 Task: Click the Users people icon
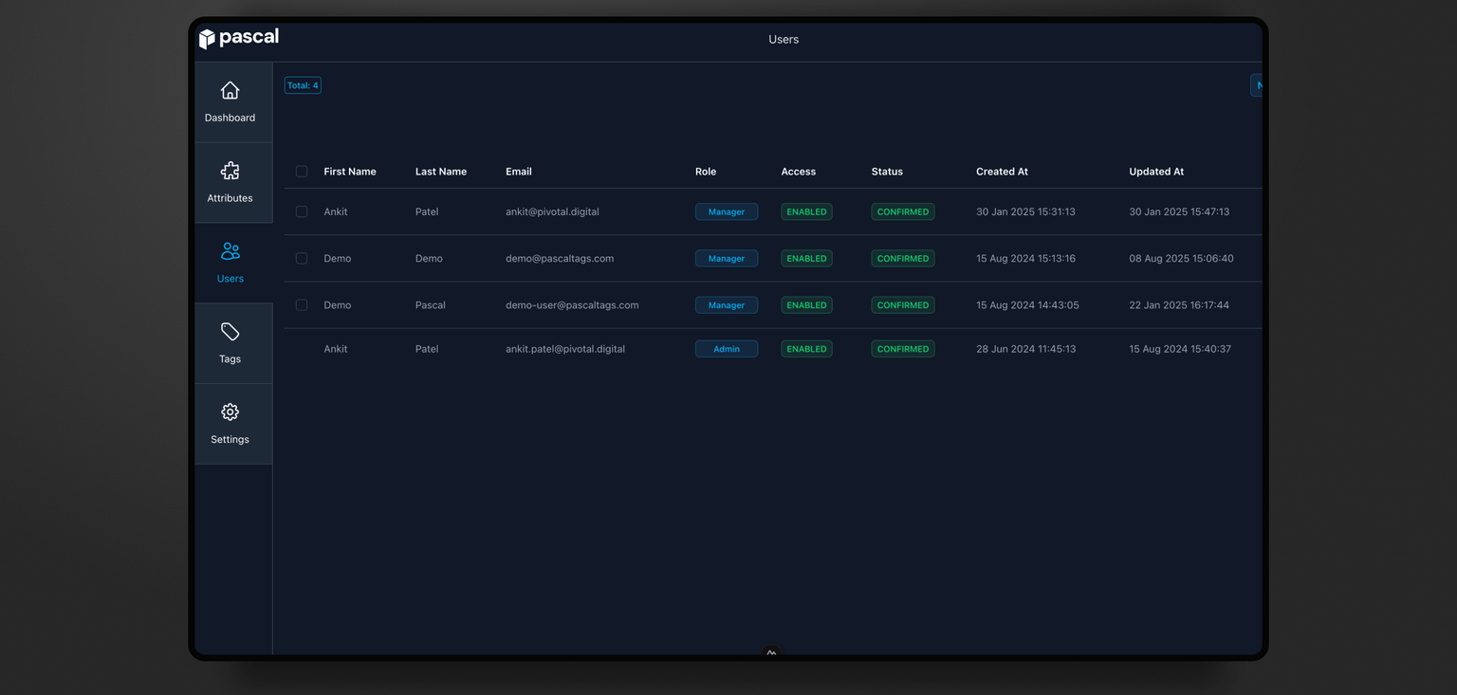pyautogui.click(x=230, y=251)
